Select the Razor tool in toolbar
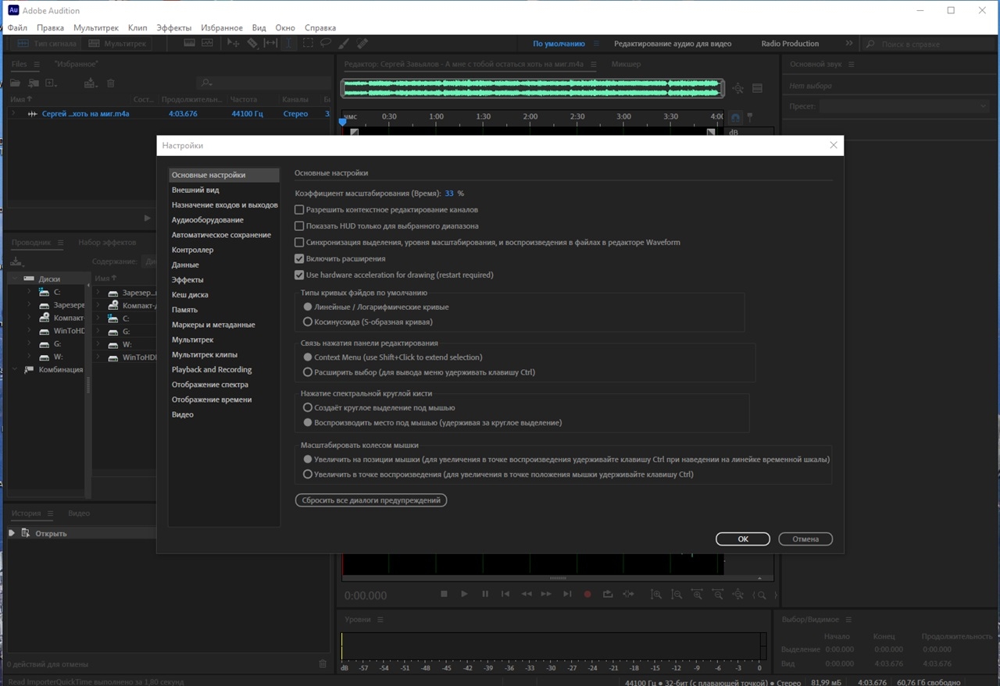Viewport: 1000px width, 686px height. pos(252,44)
